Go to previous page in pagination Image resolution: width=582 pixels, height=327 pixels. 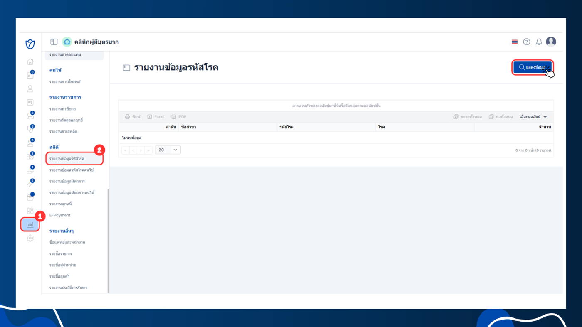(x=133, y=150)
